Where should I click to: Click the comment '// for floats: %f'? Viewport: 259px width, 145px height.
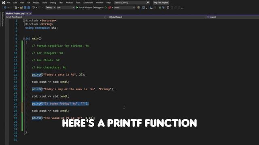[x=46, y=60]
